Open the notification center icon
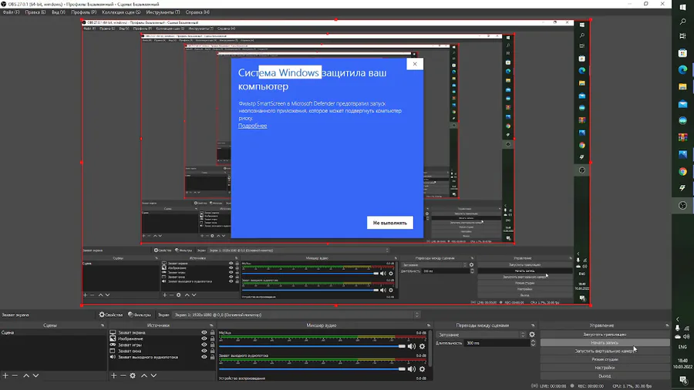The width and height of the screenshot is (694, 390). click(x=683, y=380)
